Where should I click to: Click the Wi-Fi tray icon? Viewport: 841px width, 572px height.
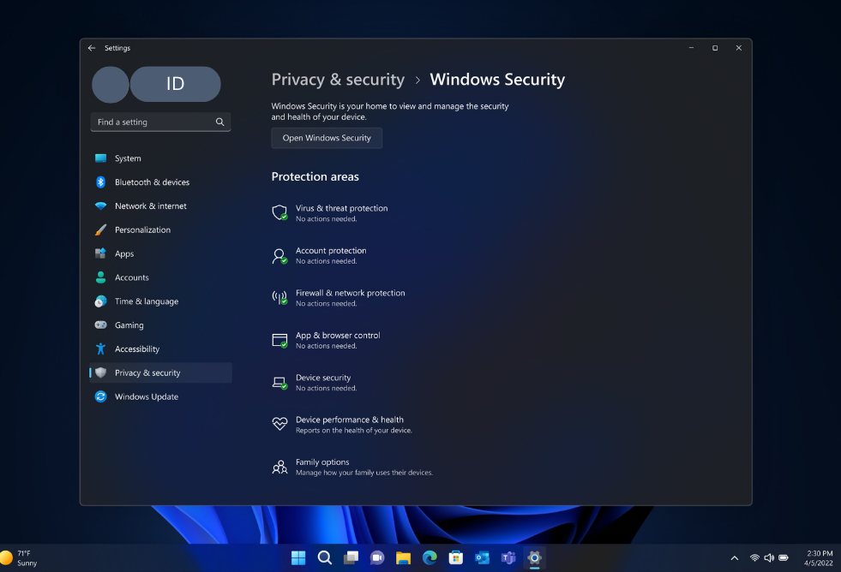754,558
